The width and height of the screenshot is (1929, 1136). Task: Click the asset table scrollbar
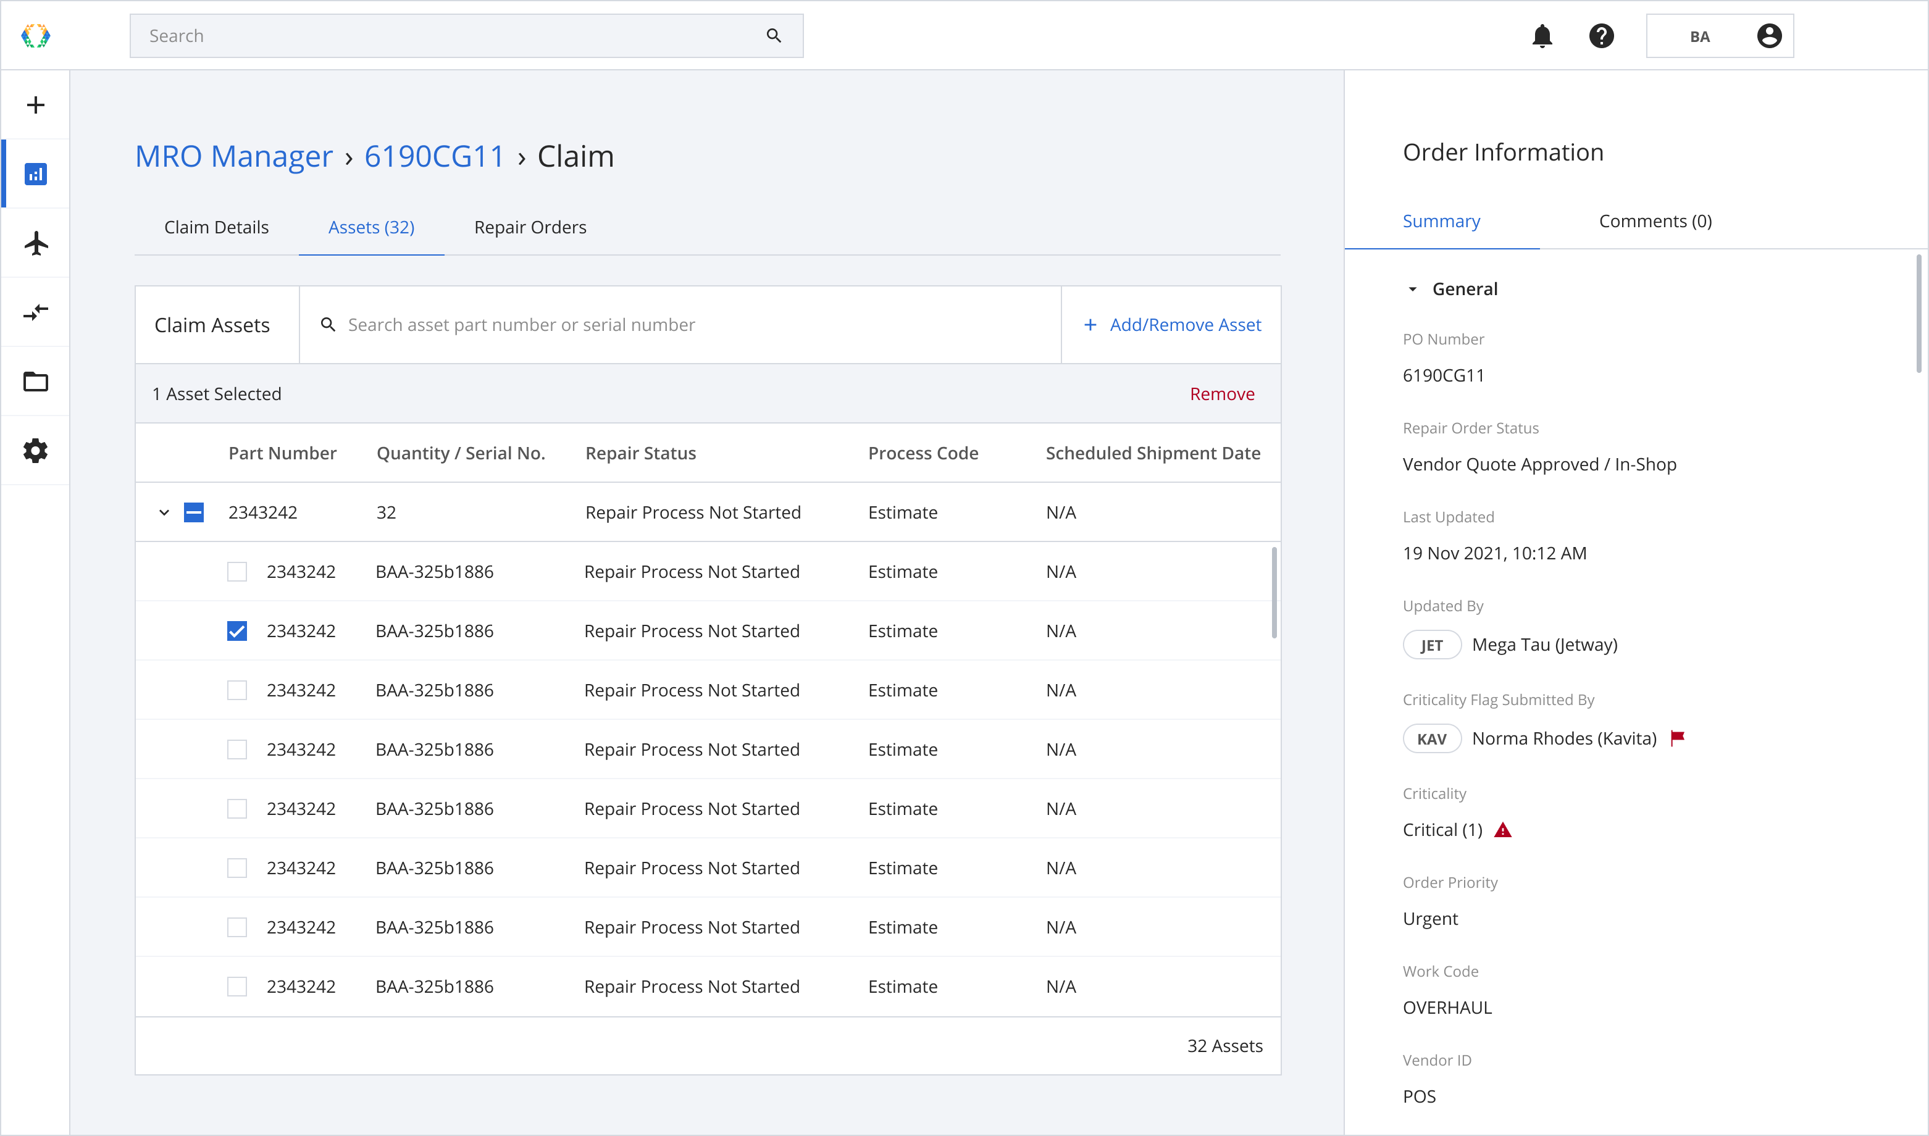pyautogui.click(x=1274, y=591)
